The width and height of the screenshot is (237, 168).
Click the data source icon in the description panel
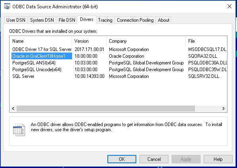coord(19,130)
